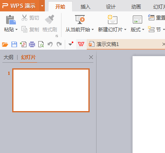Click the 节 section icon
The height and width of the screenshot is (153, 165).
pyautogui.click(x=151, y=29)
